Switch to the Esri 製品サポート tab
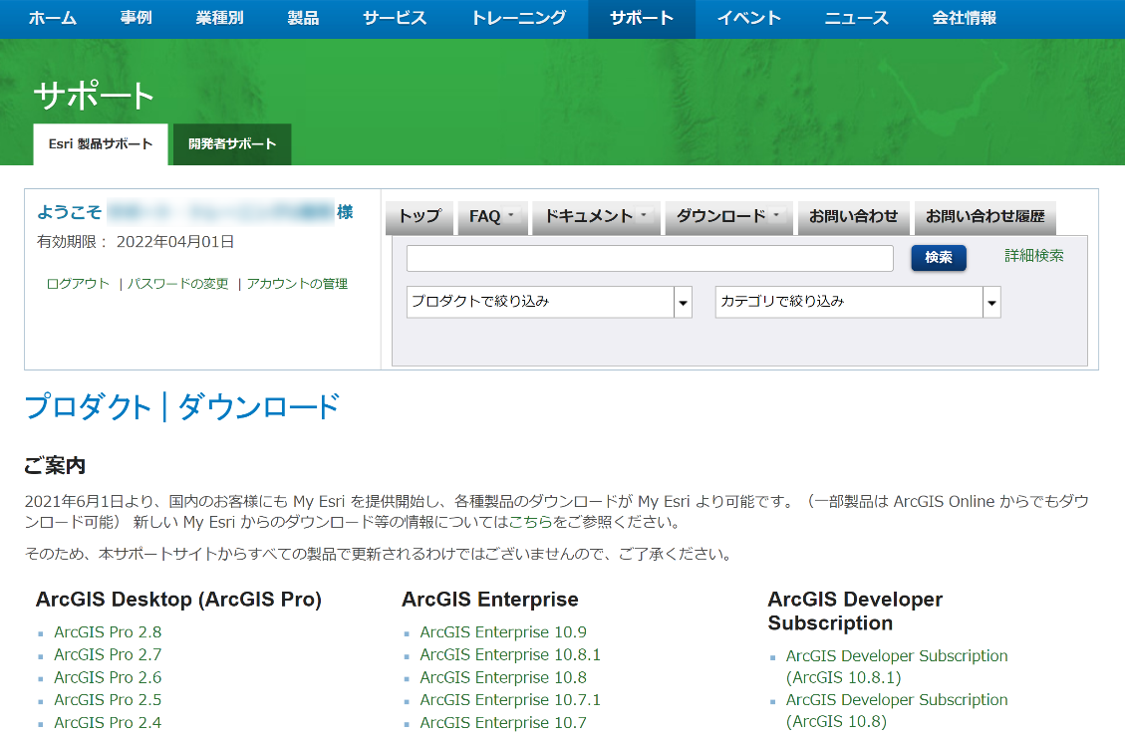This screenshot has height=736, width=1125. coord(101,144)
